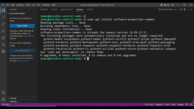Screen dimensions: 194x109
Task: Open errors and warnings status item
Action: [x=6, y=104]
